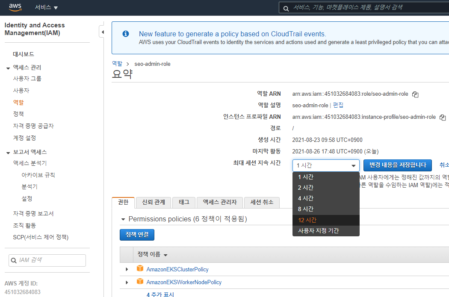This screenshot has width=449, height=297.
Task: Click the AWS logo home icon
Action: coord(15,7)
